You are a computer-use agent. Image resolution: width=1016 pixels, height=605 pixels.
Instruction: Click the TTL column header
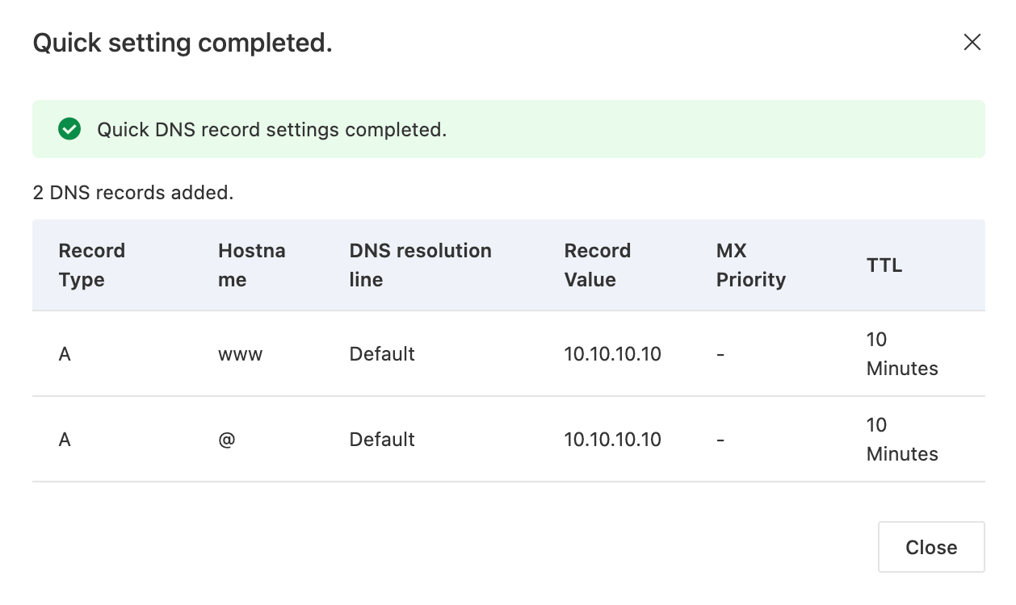[884, 265]
